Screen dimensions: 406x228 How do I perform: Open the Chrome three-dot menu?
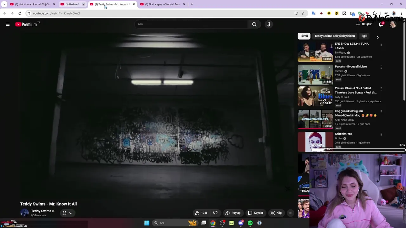click(401, 13)
